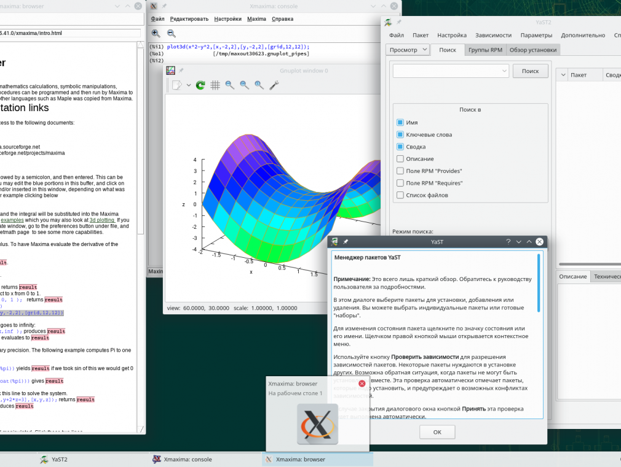The image size is (621, 467).
Task: Pin the YaST help dialog
Action: pyautogui.click(x=346, y=242)
